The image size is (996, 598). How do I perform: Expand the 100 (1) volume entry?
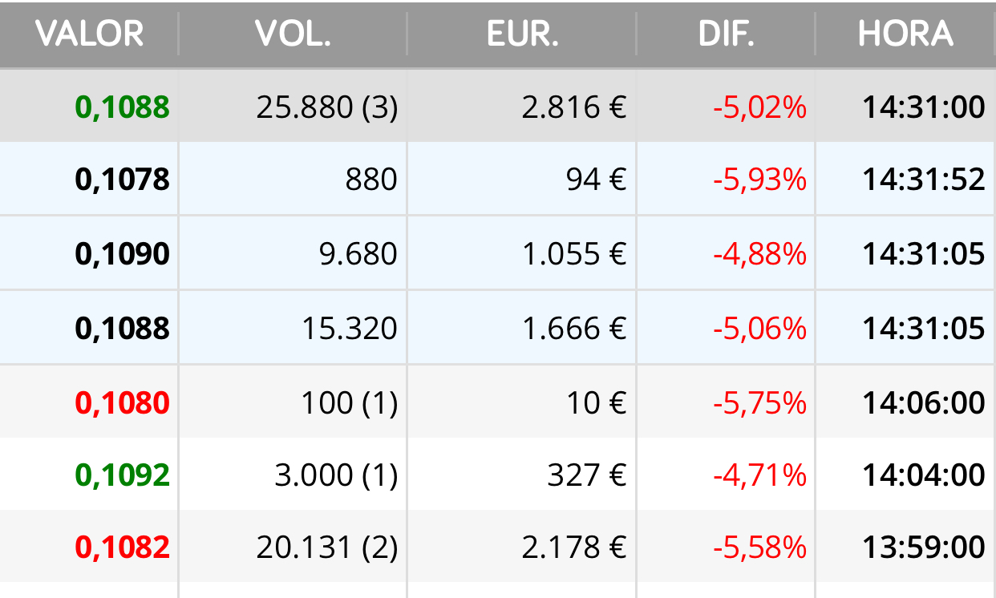tap(350, 402)
